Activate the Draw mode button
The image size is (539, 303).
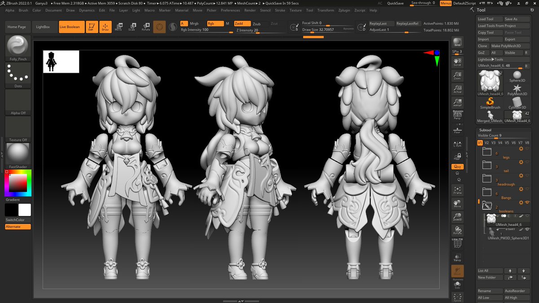click(x=105, y=27)
